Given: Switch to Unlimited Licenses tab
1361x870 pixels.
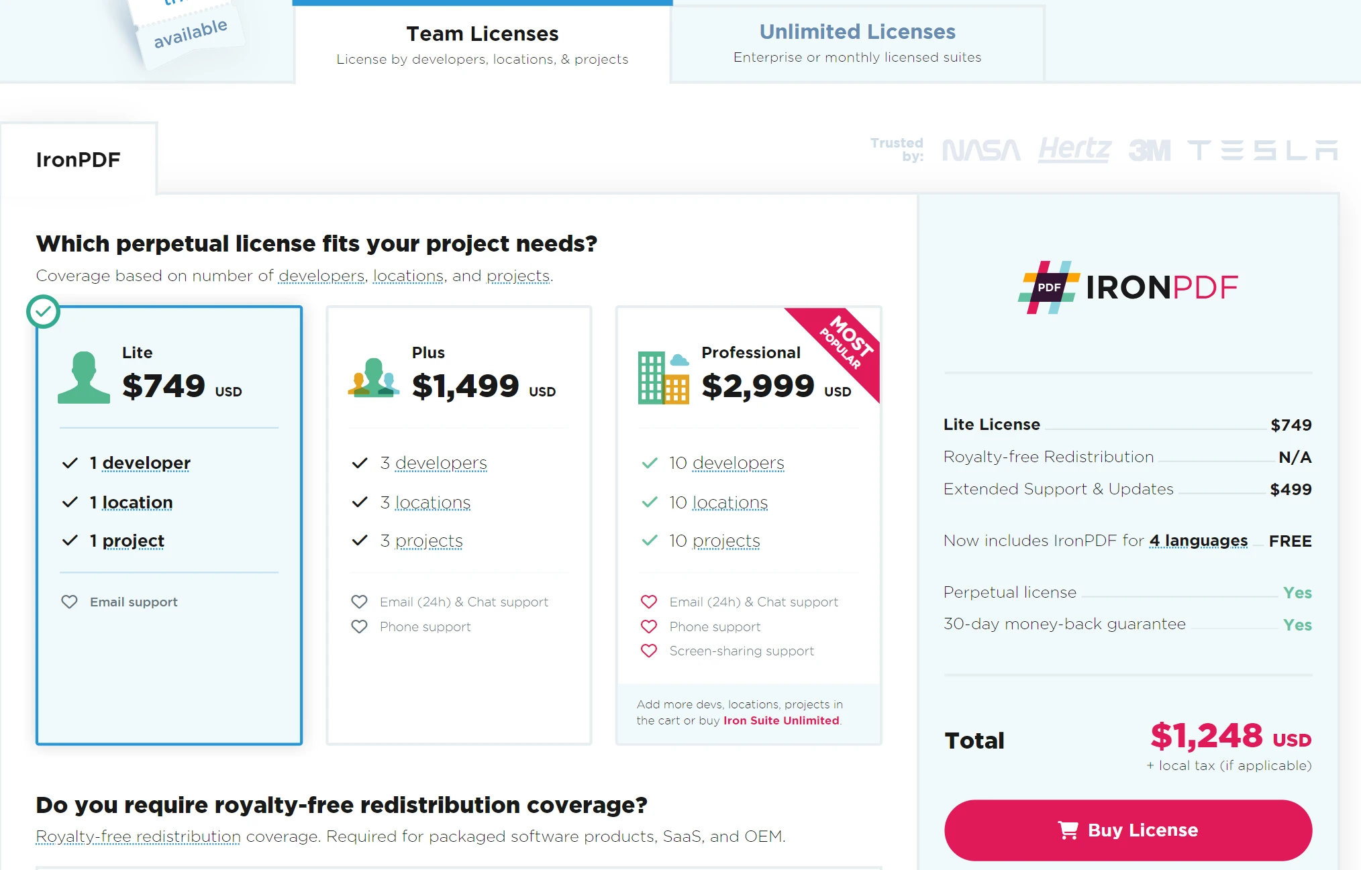Looking at the screenshot, I should tap(857, 40).
